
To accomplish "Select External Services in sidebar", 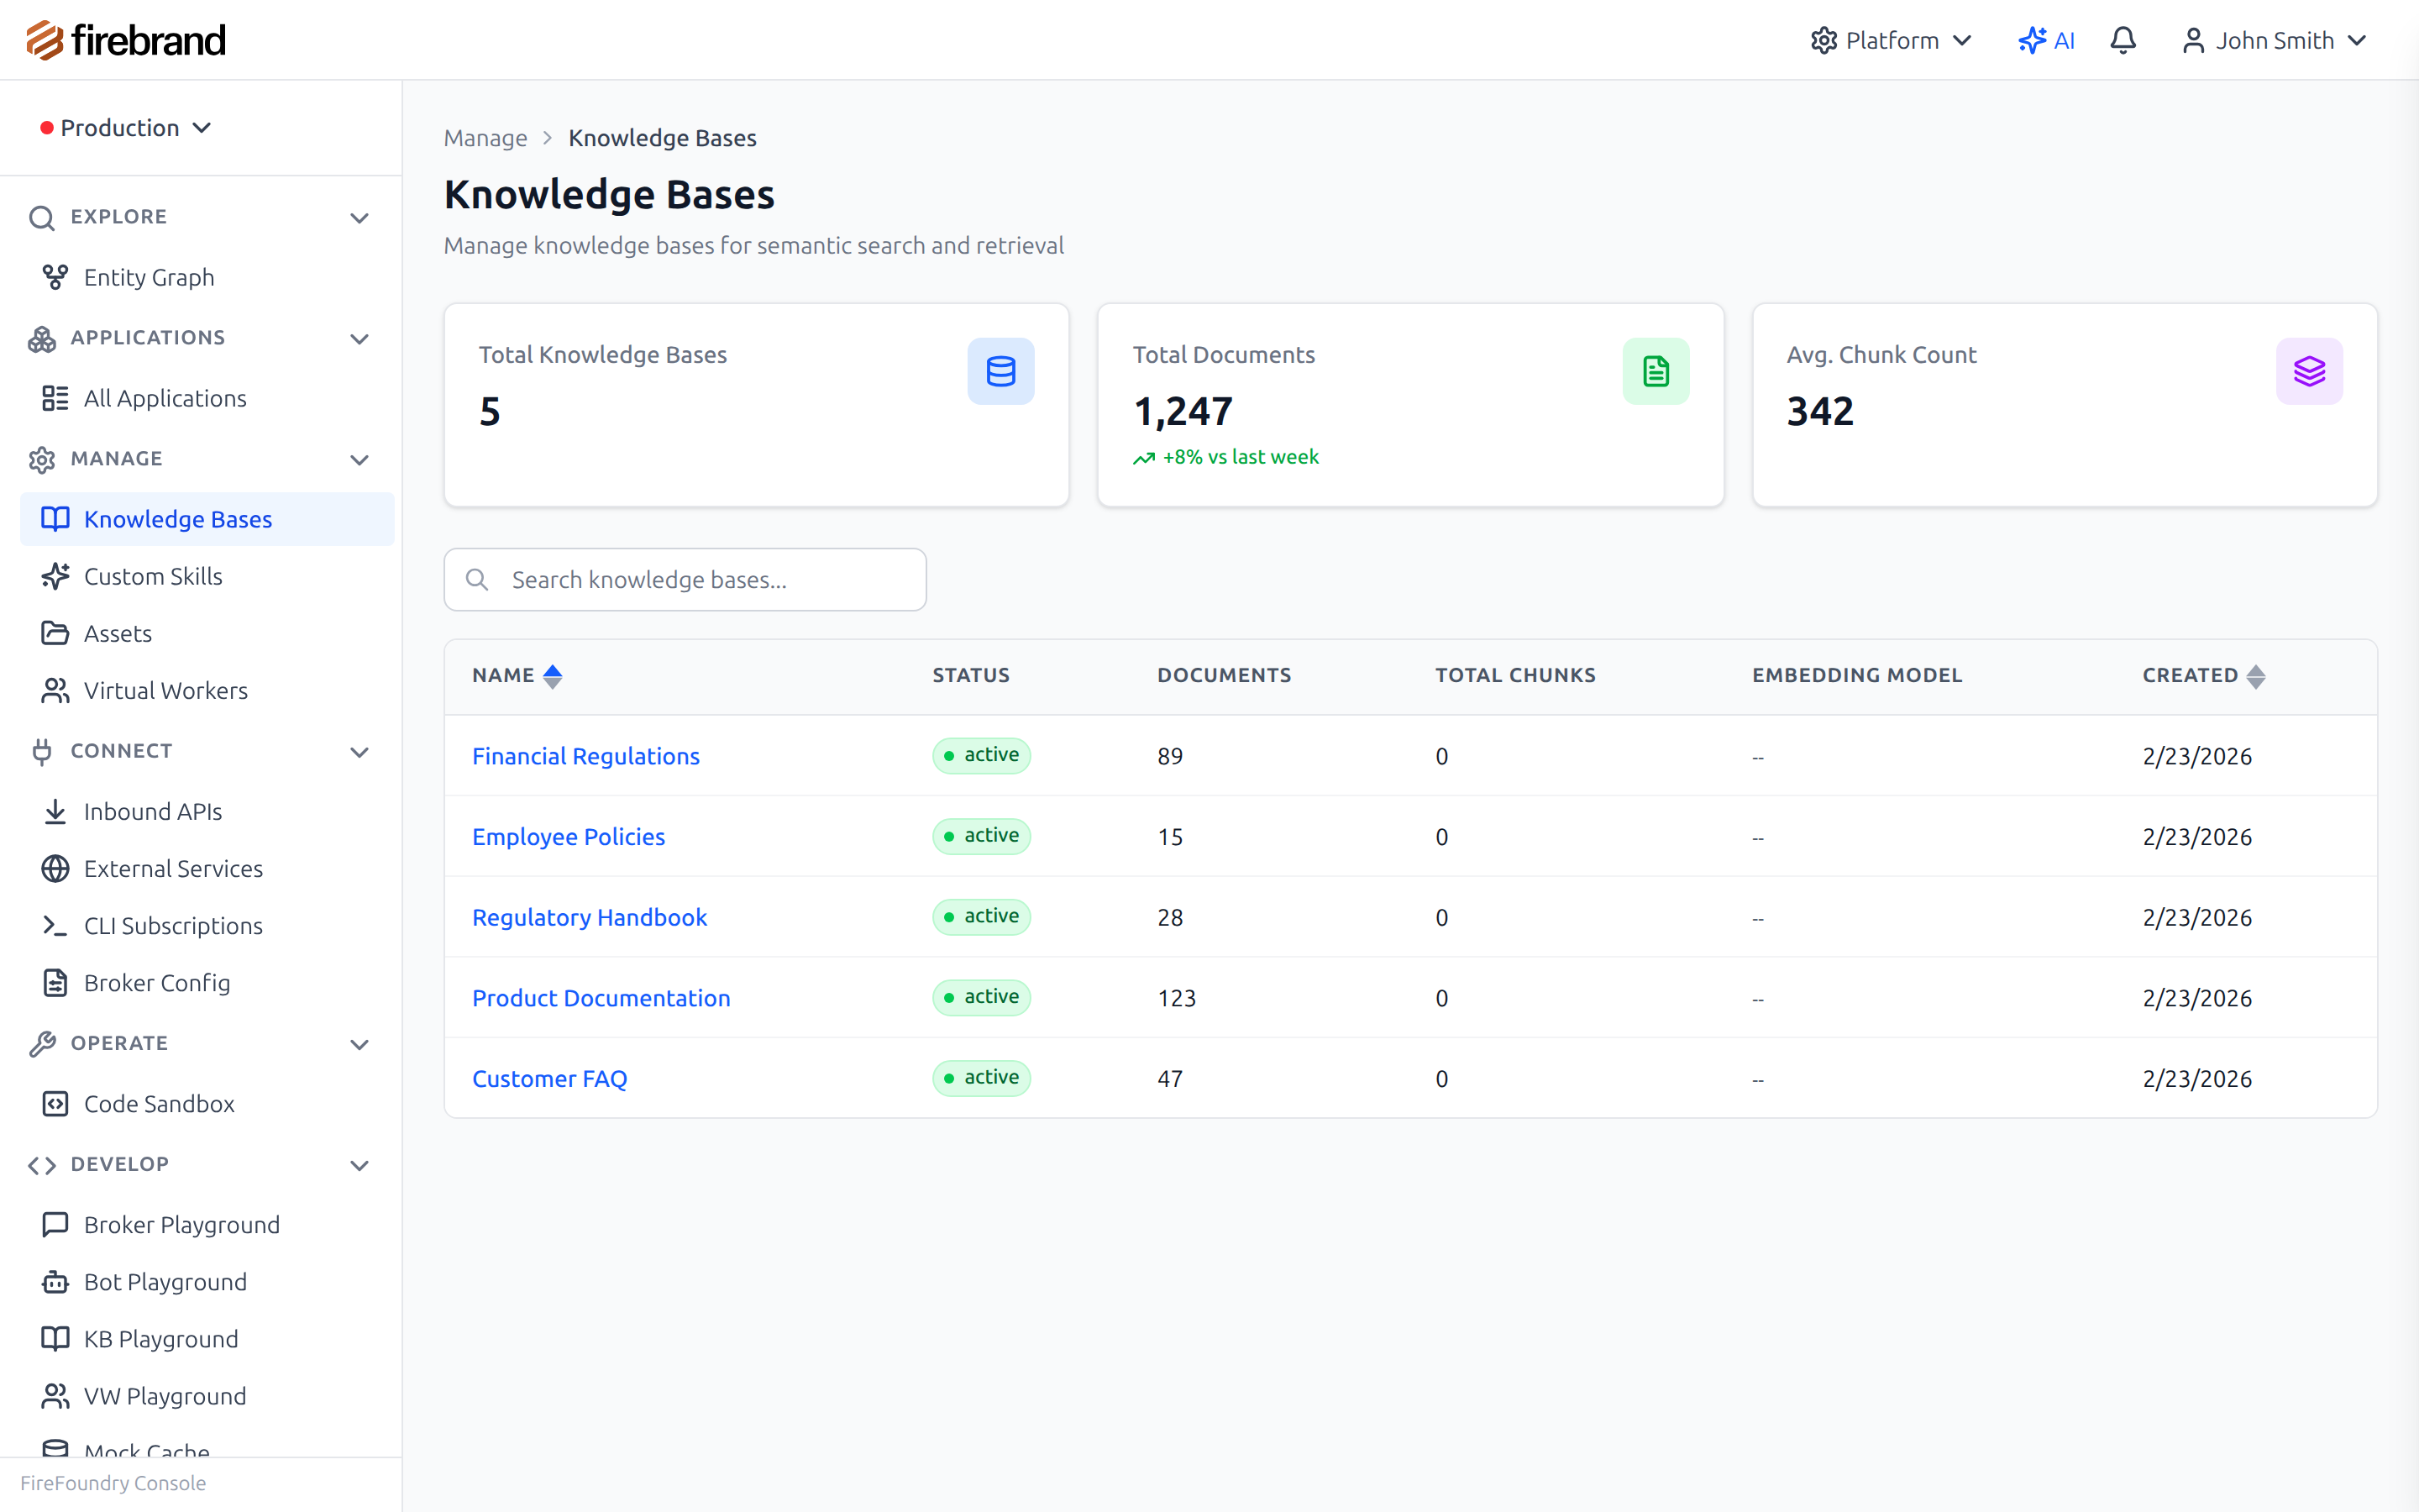I will (x=207, y=868).
